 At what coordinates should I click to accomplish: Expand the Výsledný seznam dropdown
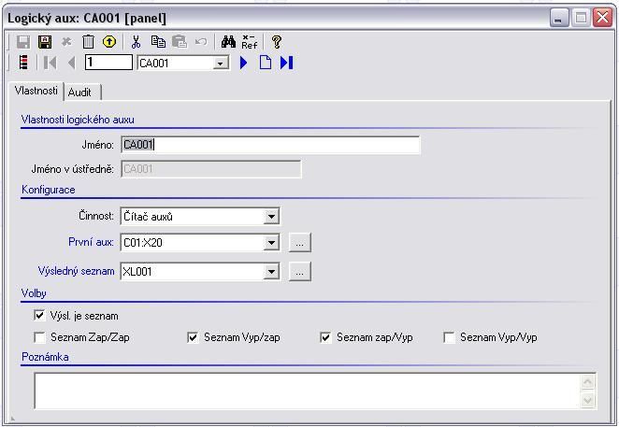[x=271, y=272]
